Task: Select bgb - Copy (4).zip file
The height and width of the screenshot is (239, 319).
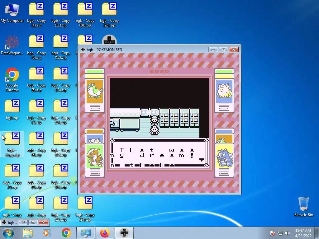Action: [36, 15]
